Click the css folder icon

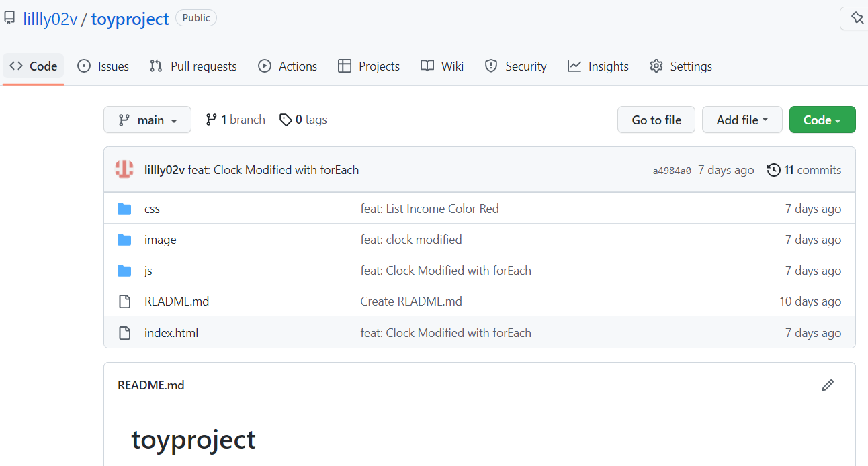[124, 209]
